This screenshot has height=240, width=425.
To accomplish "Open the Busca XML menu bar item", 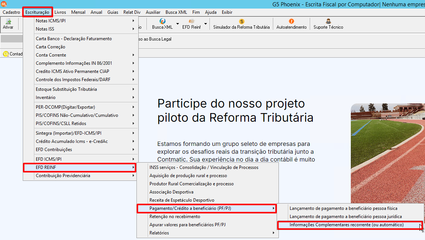I will pos(176,12).
